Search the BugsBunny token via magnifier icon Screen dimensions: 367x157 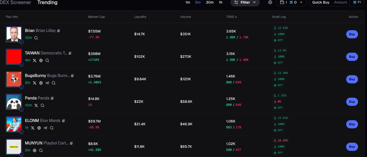(x=53, y=83)
